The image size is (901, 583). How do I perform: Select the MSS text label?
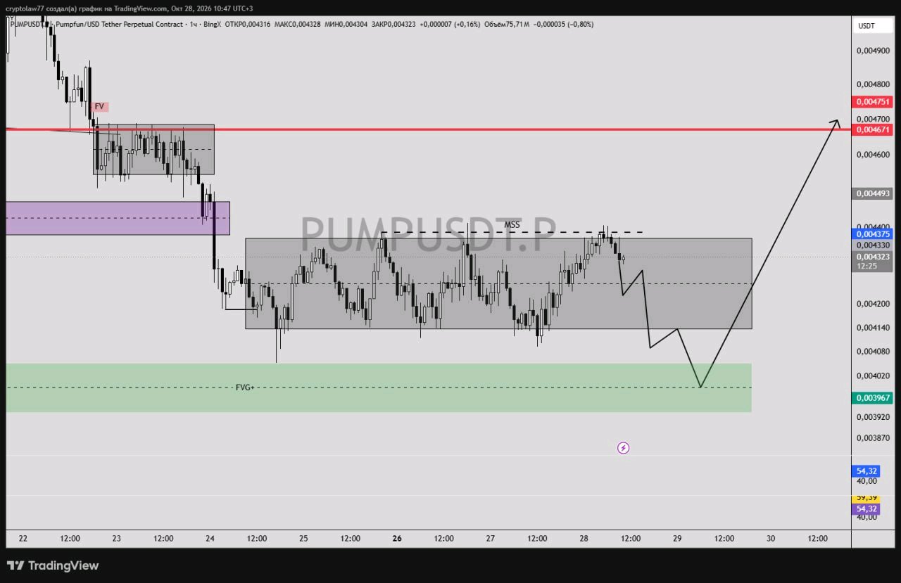coord(512,225)
